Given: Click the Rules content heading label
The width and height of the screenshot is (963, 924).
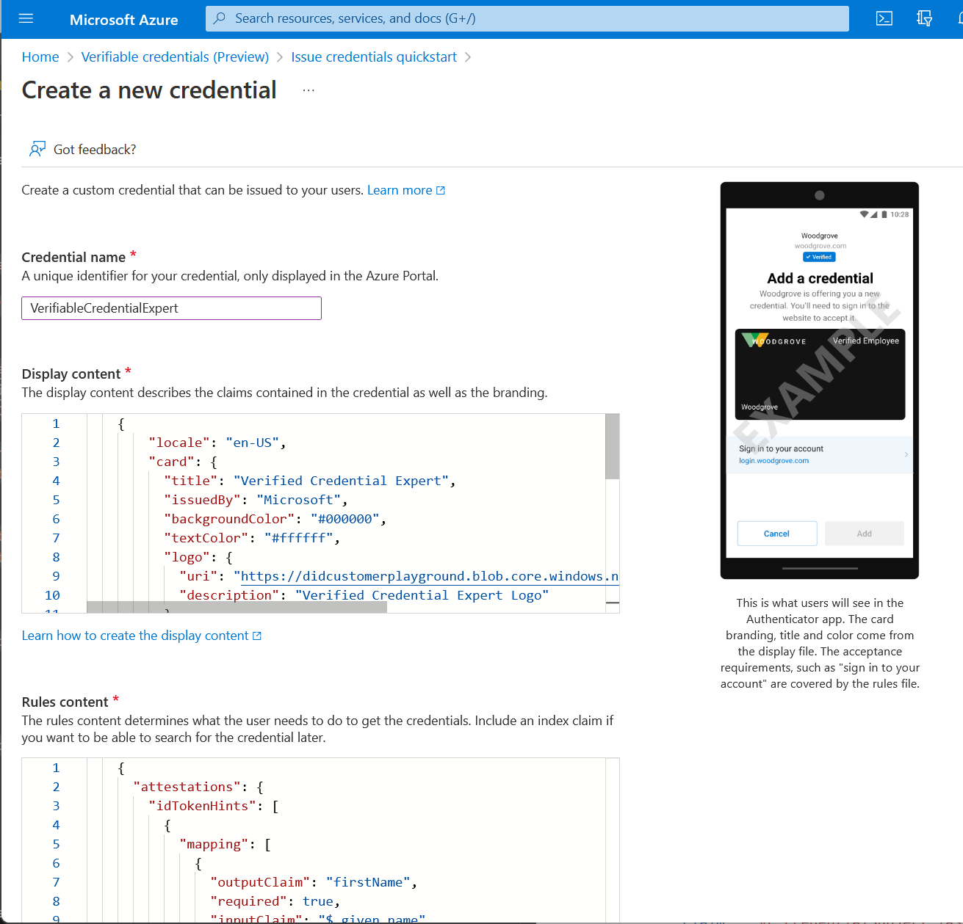Looking at the screenshot, I should [65, 702].
